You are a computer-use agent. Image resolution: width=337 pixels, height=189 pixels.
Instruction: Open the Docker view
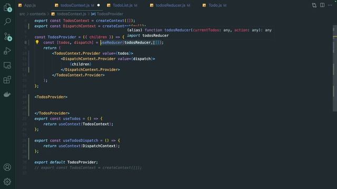coord(7,94)
